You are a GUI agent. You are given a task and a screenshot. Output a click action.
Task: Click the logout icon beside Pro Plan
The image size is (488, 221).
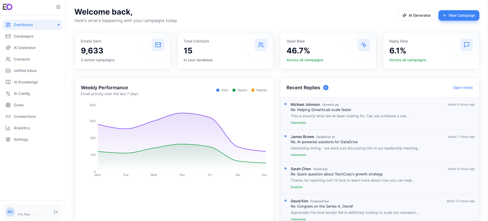[x=56, y=212]
